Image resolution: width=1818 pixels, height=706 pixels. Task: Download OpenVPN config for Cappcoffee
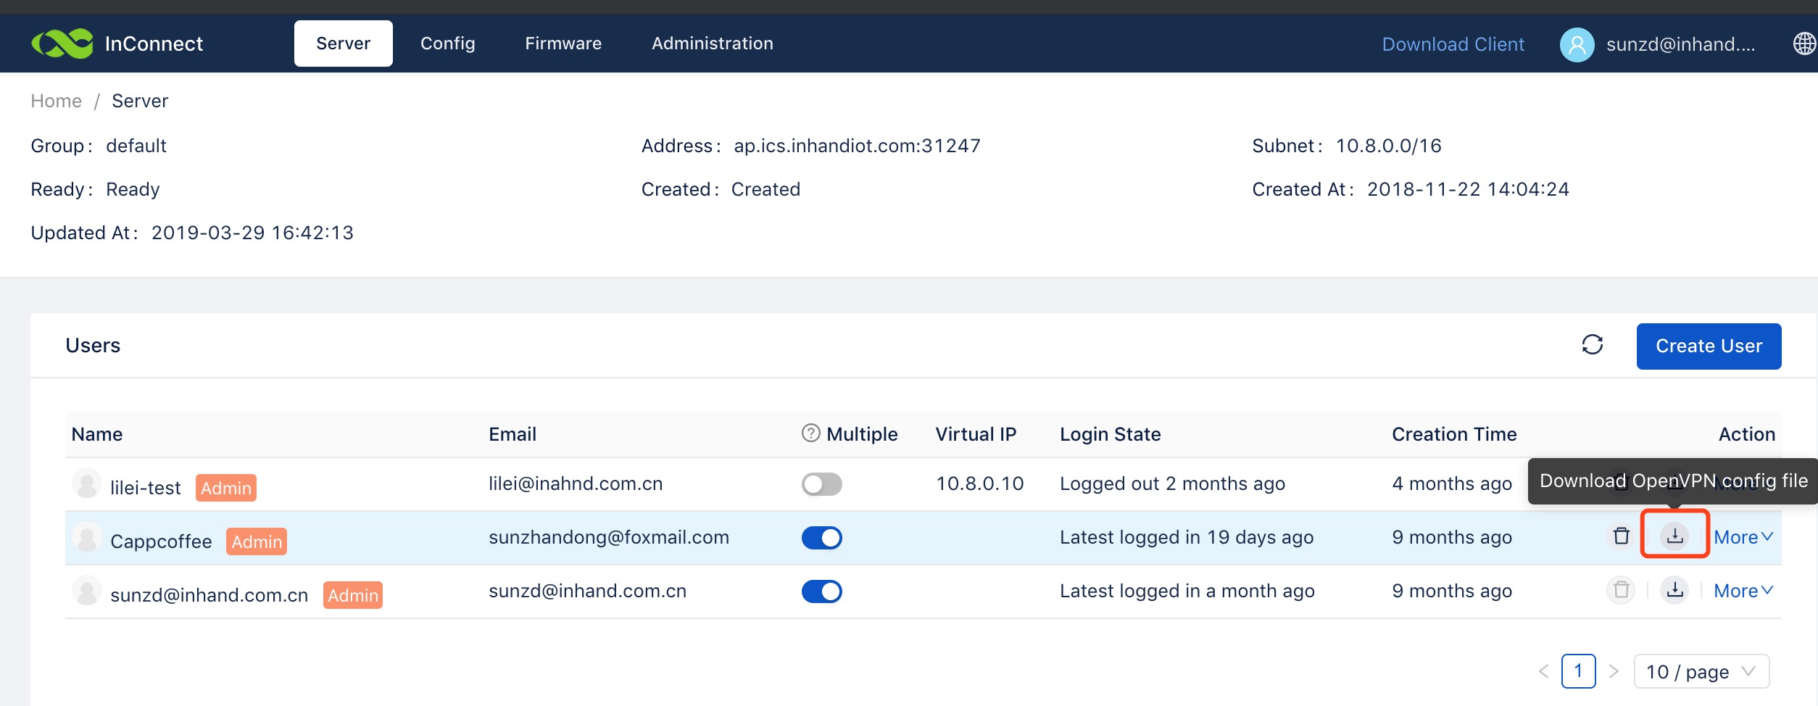[1674, 536]
